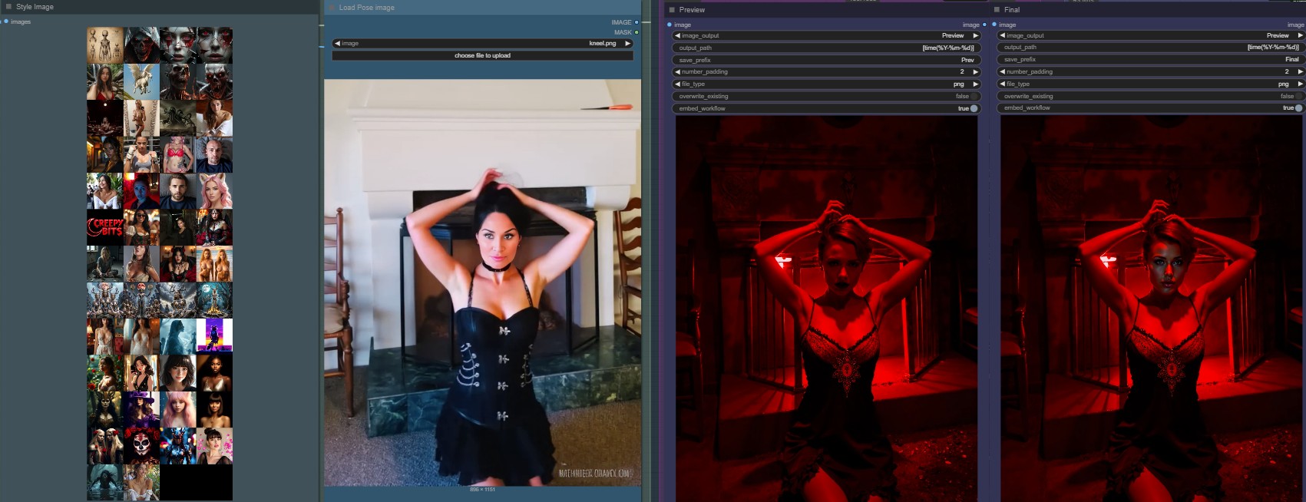The height and width of the screenshot is (502, 1306).
Task: Collapse the Load Pose image node
Action: pos(332,8)
